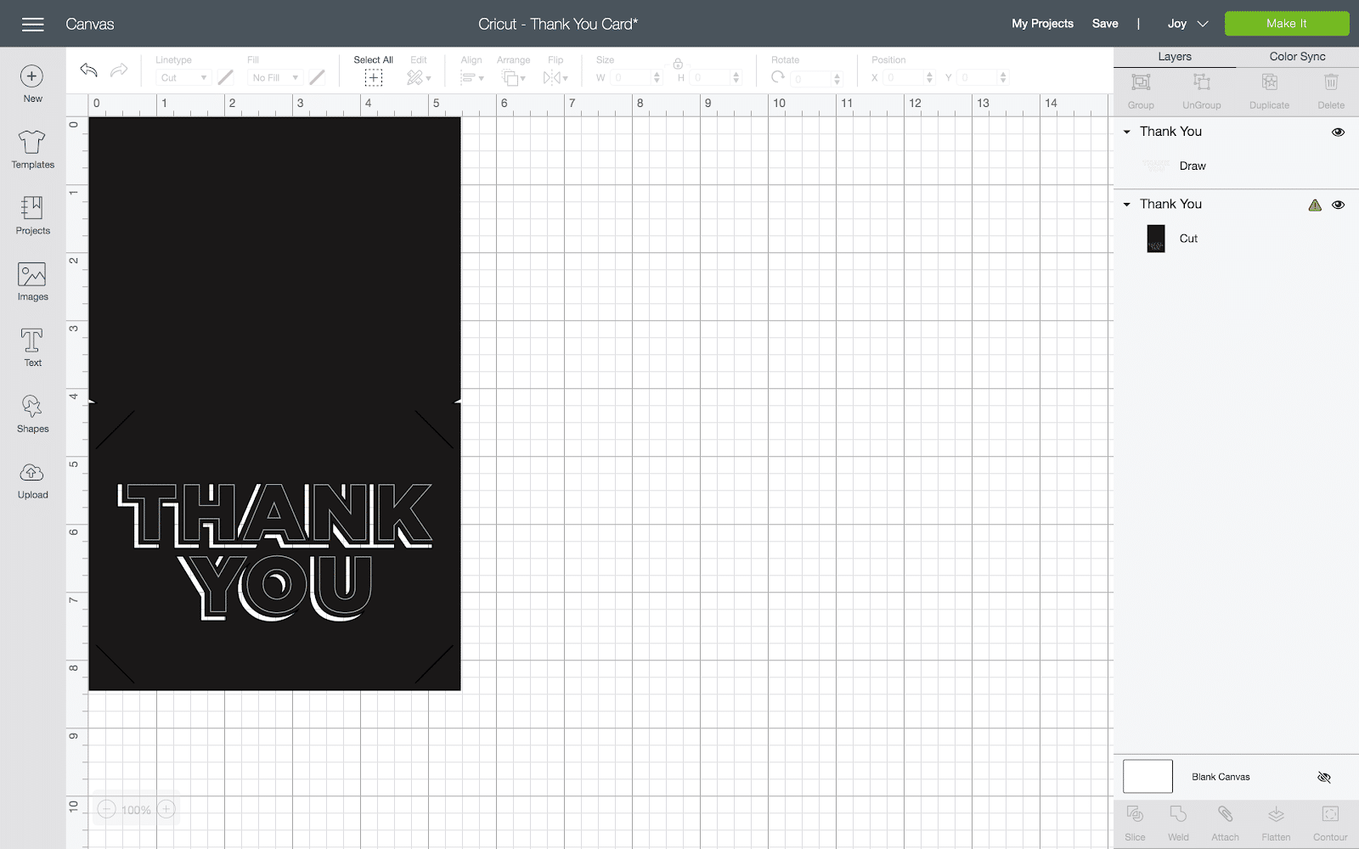Click the New project icon
Image resolution: width=1359 pixels, height=849 pixels.
coord(32,76)
